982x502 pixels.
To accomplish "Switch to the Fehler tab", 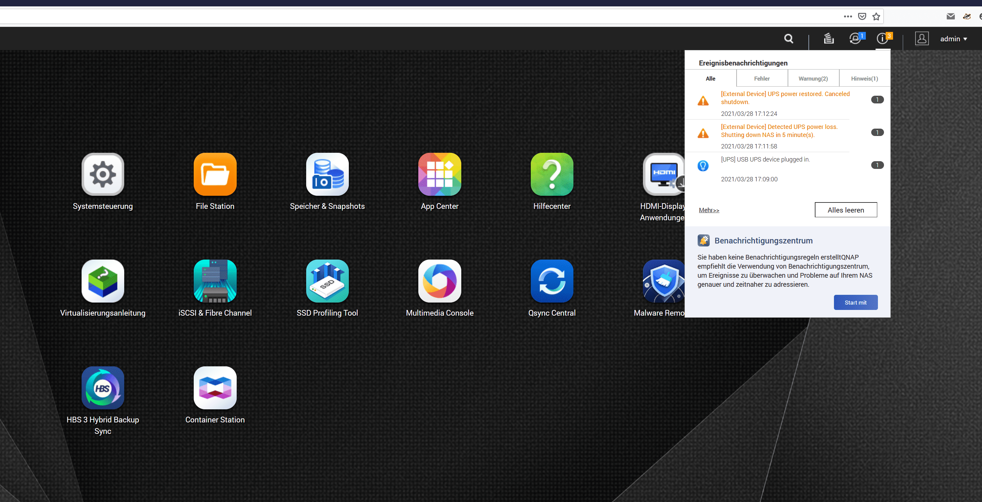I will click(x=762, y=79).
